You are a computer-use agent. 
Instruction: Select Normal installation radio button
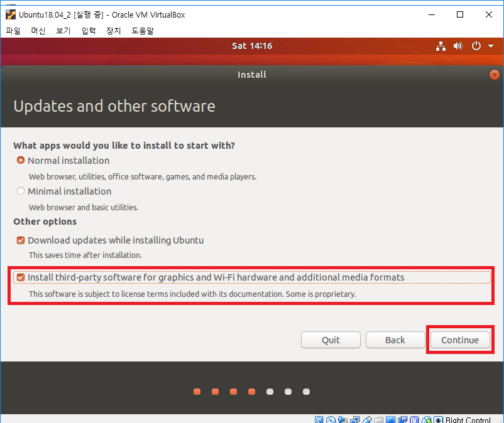[x=21, y=160]
